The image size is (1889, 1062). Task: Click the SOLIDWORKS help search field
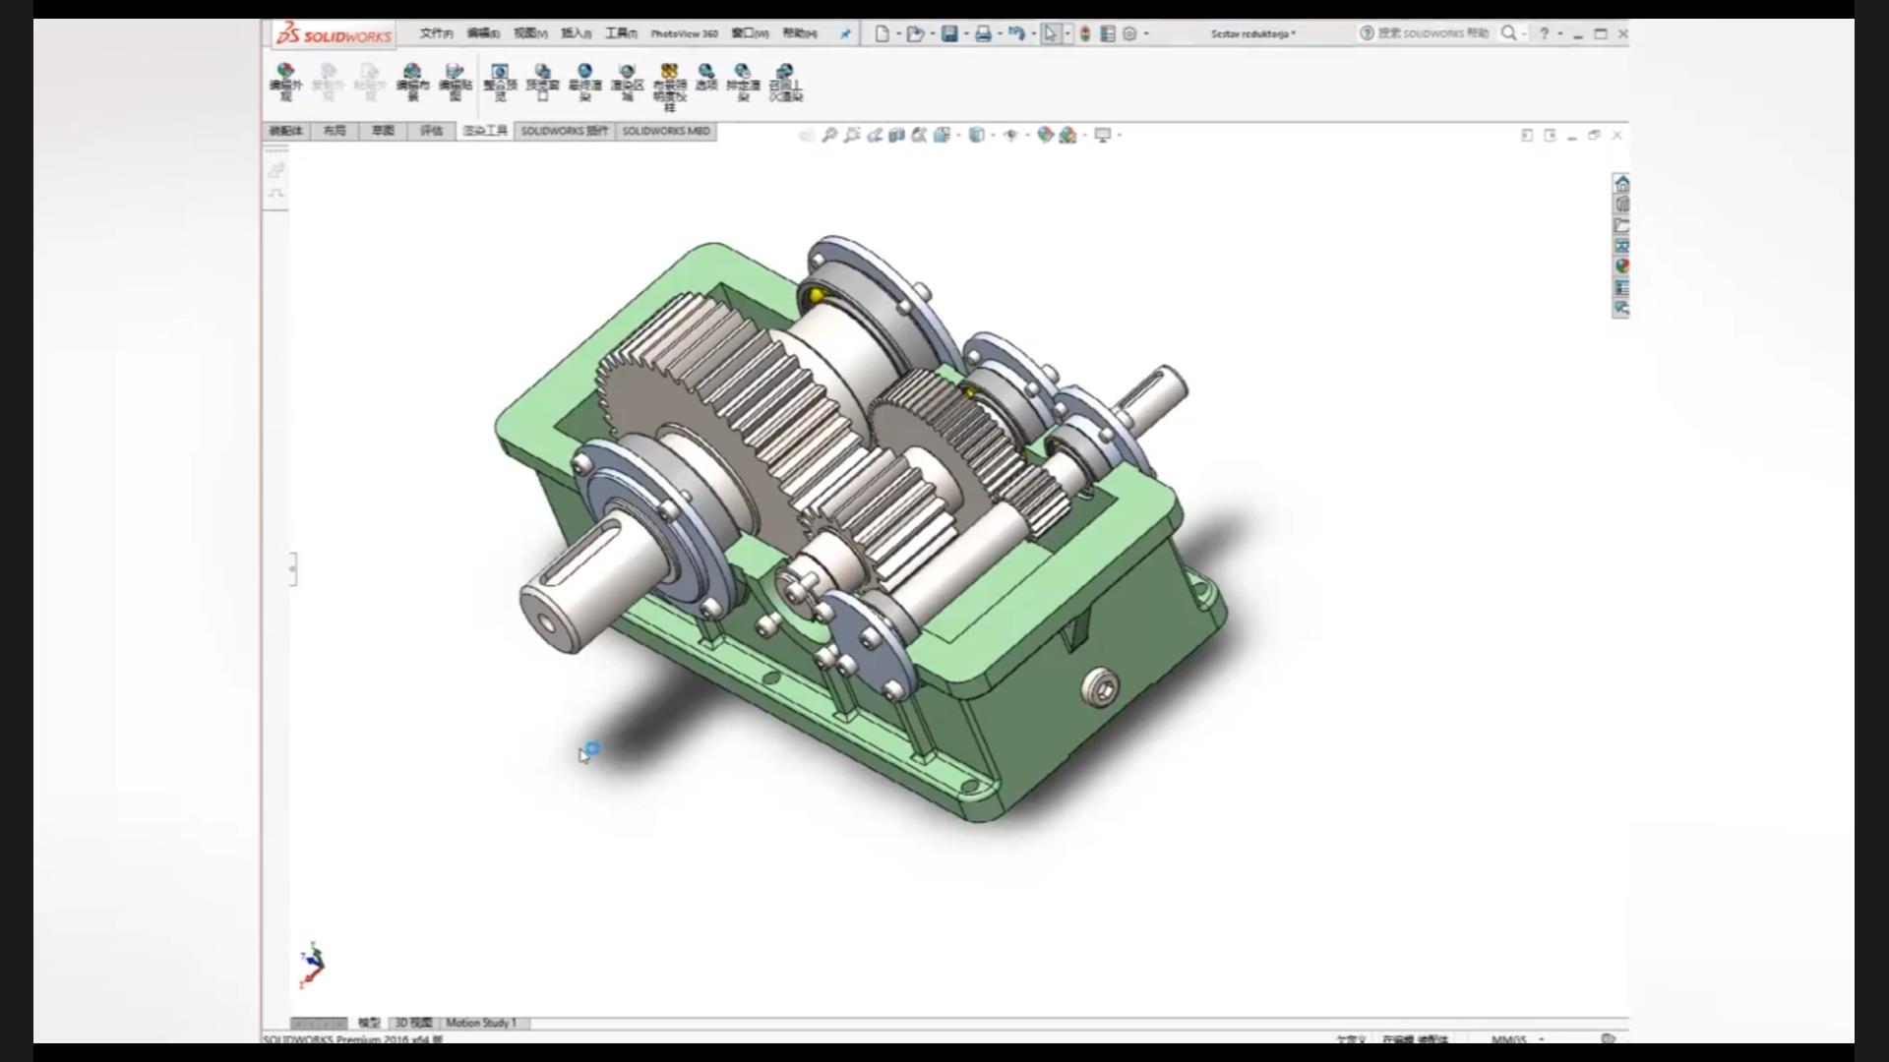pyautogui.click(x=1432, y=33)
